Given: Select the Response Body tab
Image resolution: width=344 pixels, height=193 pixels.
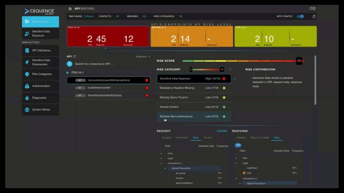Looking at the screenshot, I should tap(277, 138).
